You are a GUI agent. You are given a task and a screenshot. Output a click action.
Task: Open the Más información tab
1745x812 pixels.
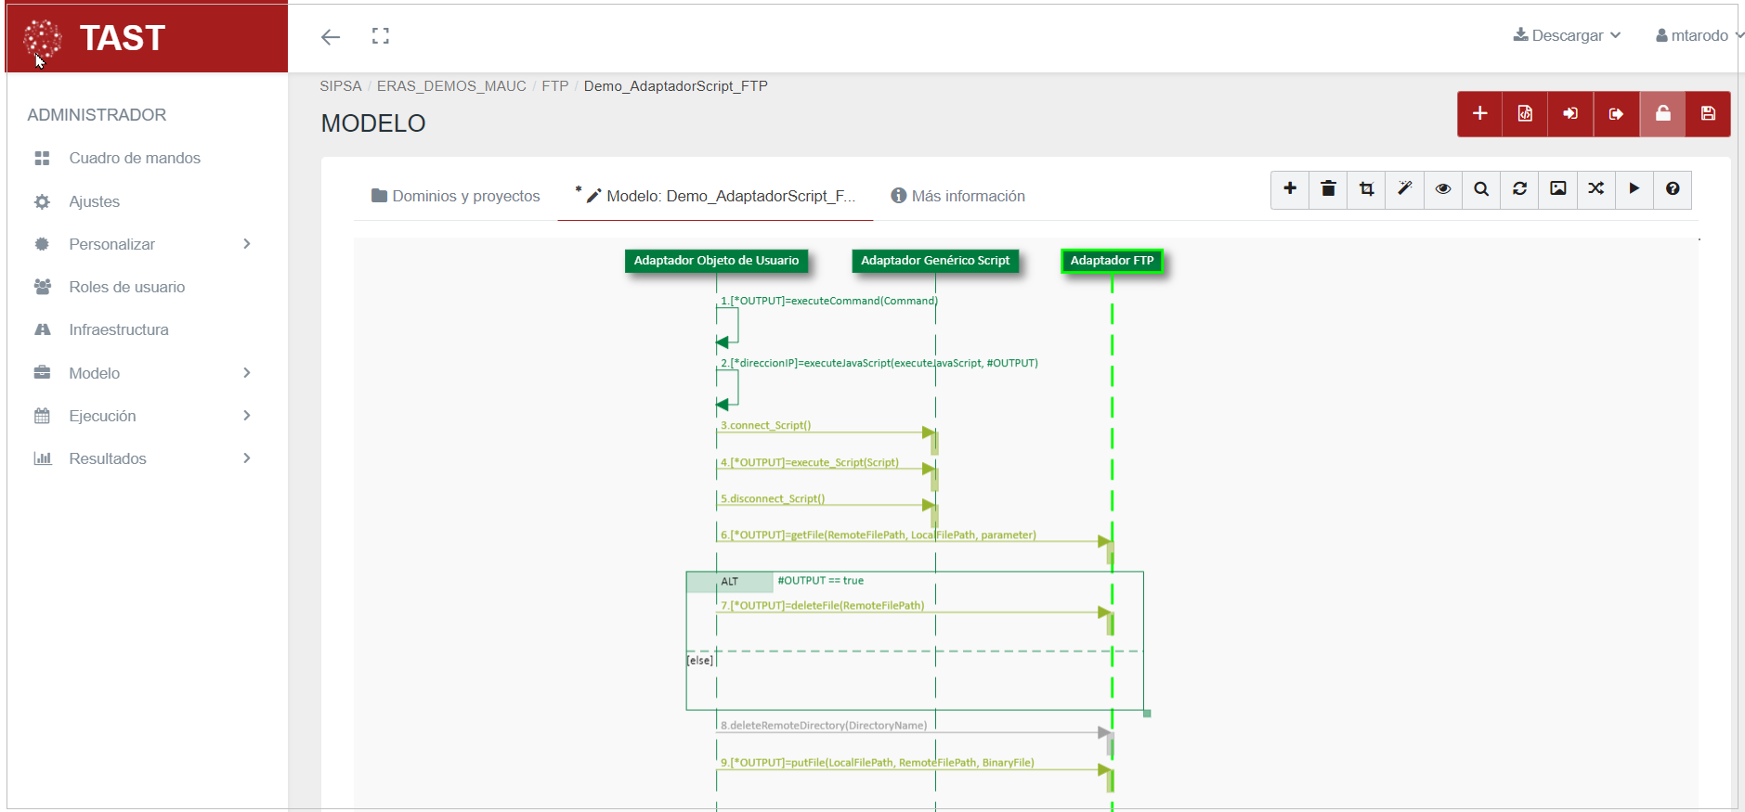pyautogui.click(x=957, y=196)
